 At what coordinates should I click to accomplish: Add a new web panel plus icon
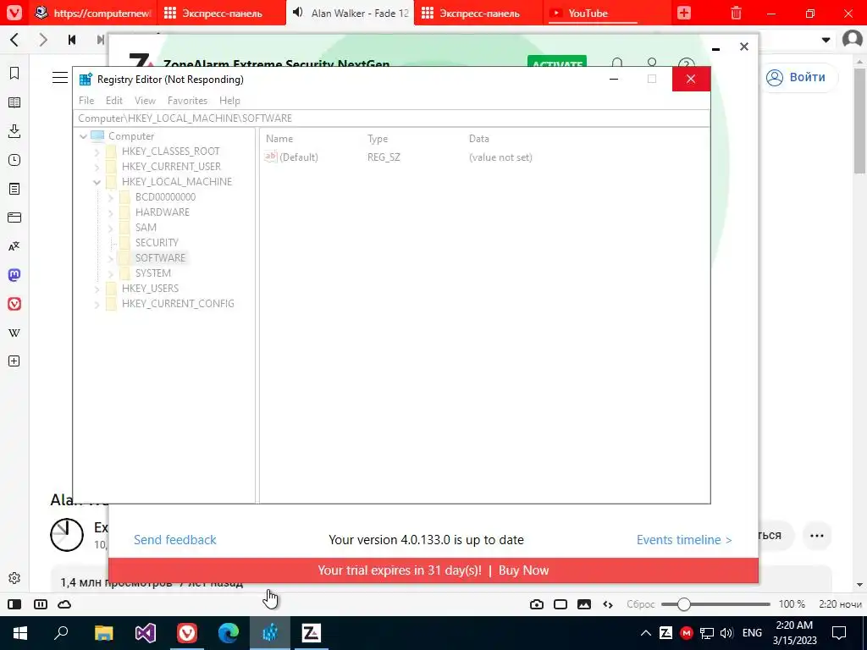click(x=14, y=361)
